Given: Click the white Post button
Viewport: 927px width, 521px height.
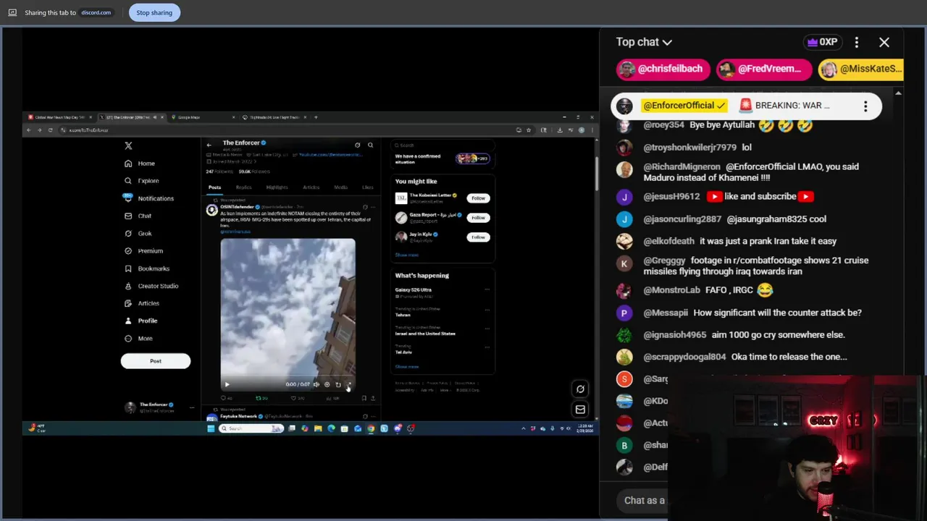Looking at the screenshot, I should (x=156, y=361).
